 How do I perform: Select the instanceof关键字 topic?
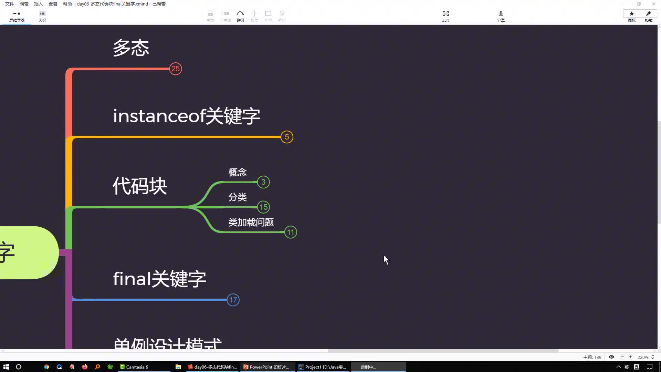pos(187,116)
